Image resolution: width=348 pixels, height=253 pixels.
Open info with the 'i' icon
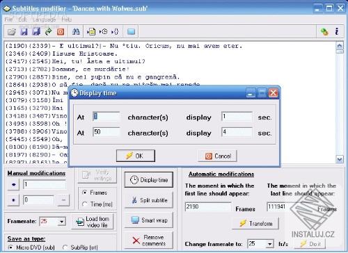[337, 31]
